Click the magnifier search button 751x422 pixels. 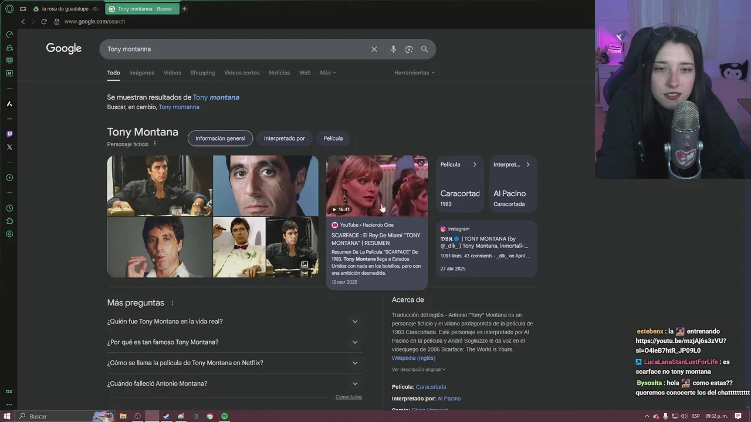[x=424, y=49]
